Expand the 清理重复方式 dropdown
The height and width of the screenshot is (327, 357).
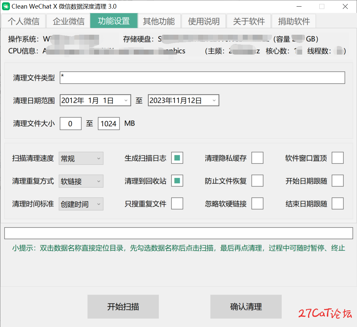[x=81, y=181]
